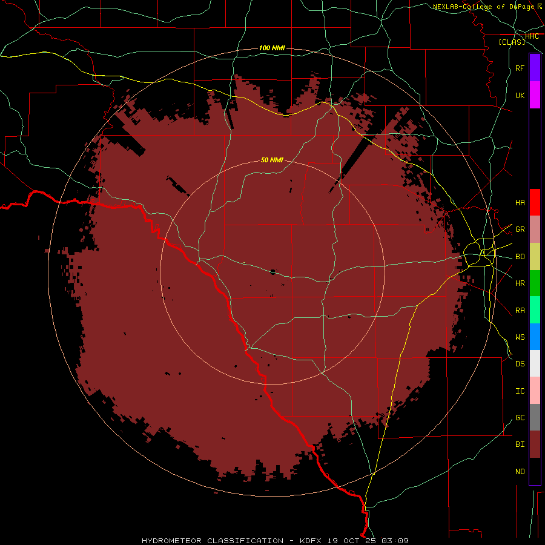Click the HA red legend swatch
The image size is (545, 545).
coord(535,202)
